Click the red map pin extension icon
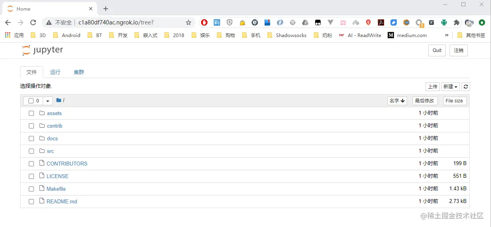The height and width of the screenshot is (227, 491). pos(368,22)
